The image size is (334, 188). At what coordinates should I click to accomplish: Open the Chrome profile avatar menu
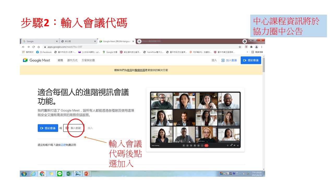(x=257, y=47)
